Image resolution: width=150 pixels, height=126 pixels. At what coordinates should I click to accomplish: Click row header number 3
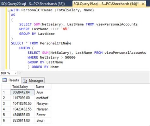pos(6,104)
